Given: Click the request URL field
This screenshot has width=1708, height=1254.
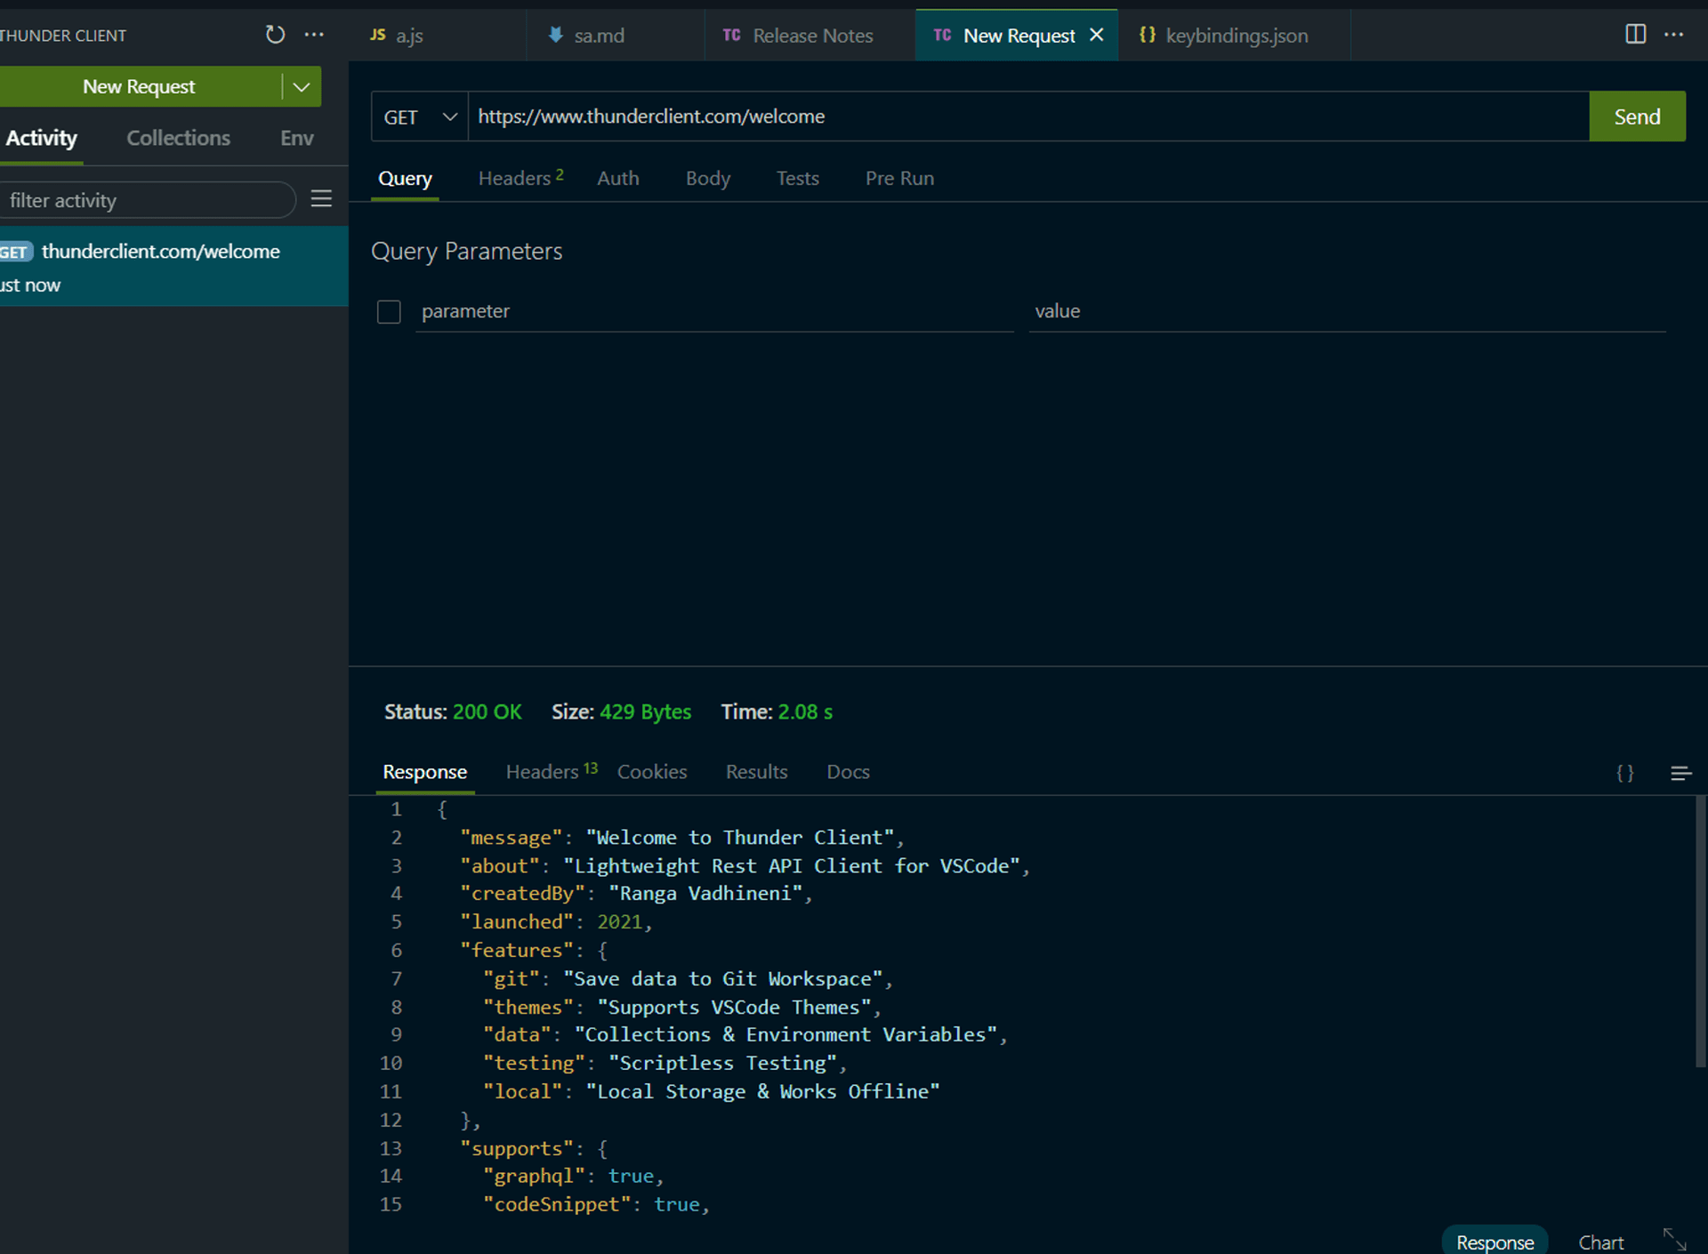Looking at the screenshot, I should click(x=1028, y=117).
